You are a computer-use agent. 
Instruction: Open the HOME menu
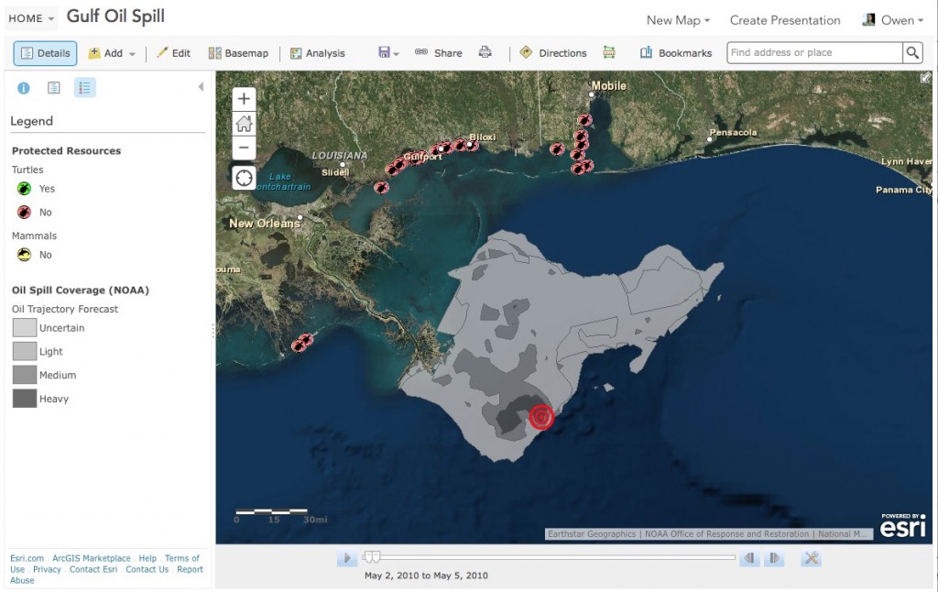coord(32,18)
